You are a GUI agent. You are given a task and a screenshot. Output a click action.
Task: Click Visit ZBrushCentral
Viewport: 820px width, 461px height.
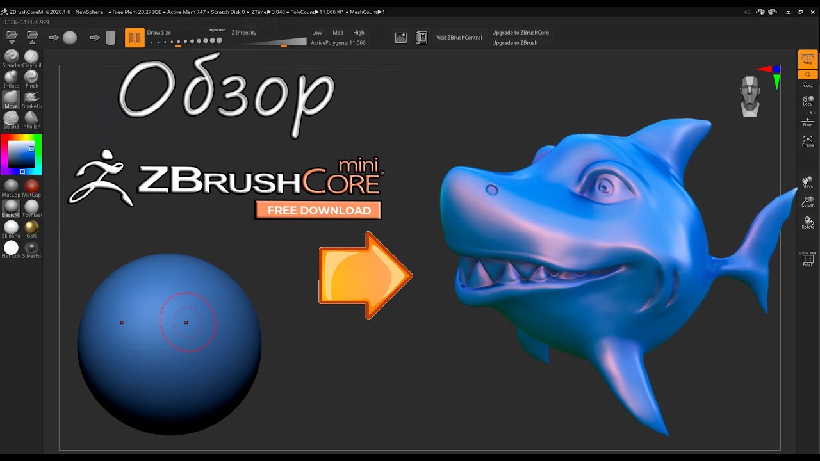[459, 38]
